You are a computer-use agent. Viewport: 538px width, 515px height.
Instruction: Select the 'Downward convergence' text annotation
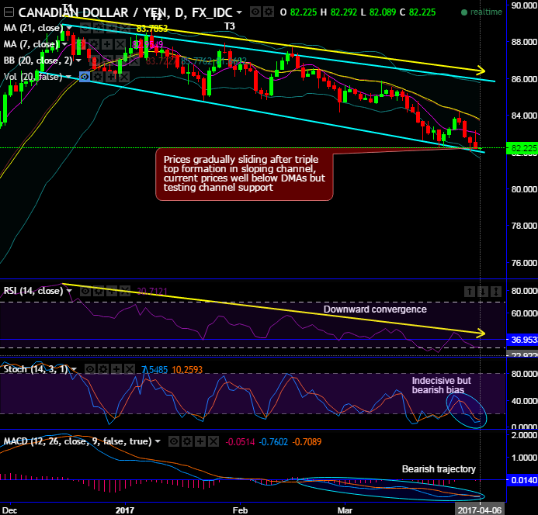(x=375, y=309)
